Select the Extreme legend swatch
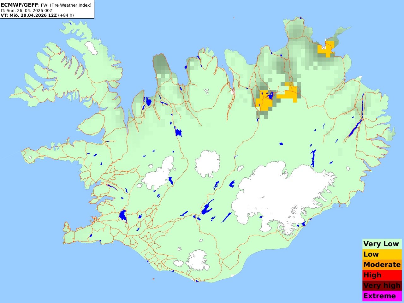The height and width of the screenshot is (303, 404). pyautogui.click(x=382, y=296)
